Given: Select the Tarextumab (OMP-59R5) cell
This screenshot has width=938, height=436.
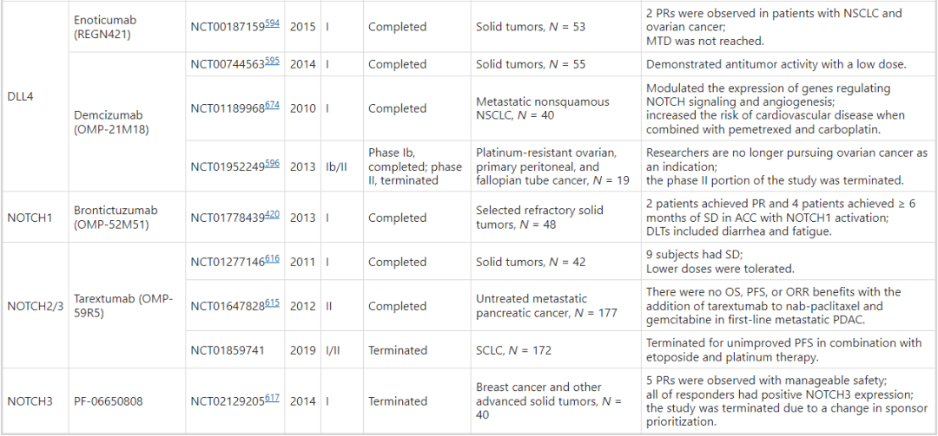Looking at the screenshot, I should (x=122, y=306).
